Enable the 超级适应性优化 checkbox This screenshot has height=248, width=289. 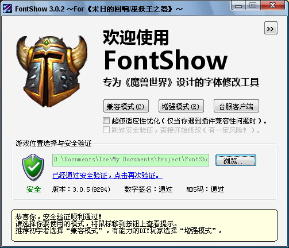[106, 121]
